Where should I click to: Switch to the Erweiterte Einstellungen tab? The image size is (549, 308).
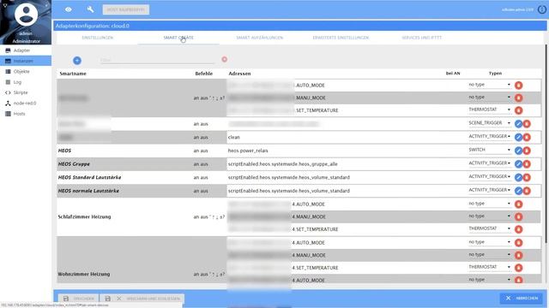point(341,38)
